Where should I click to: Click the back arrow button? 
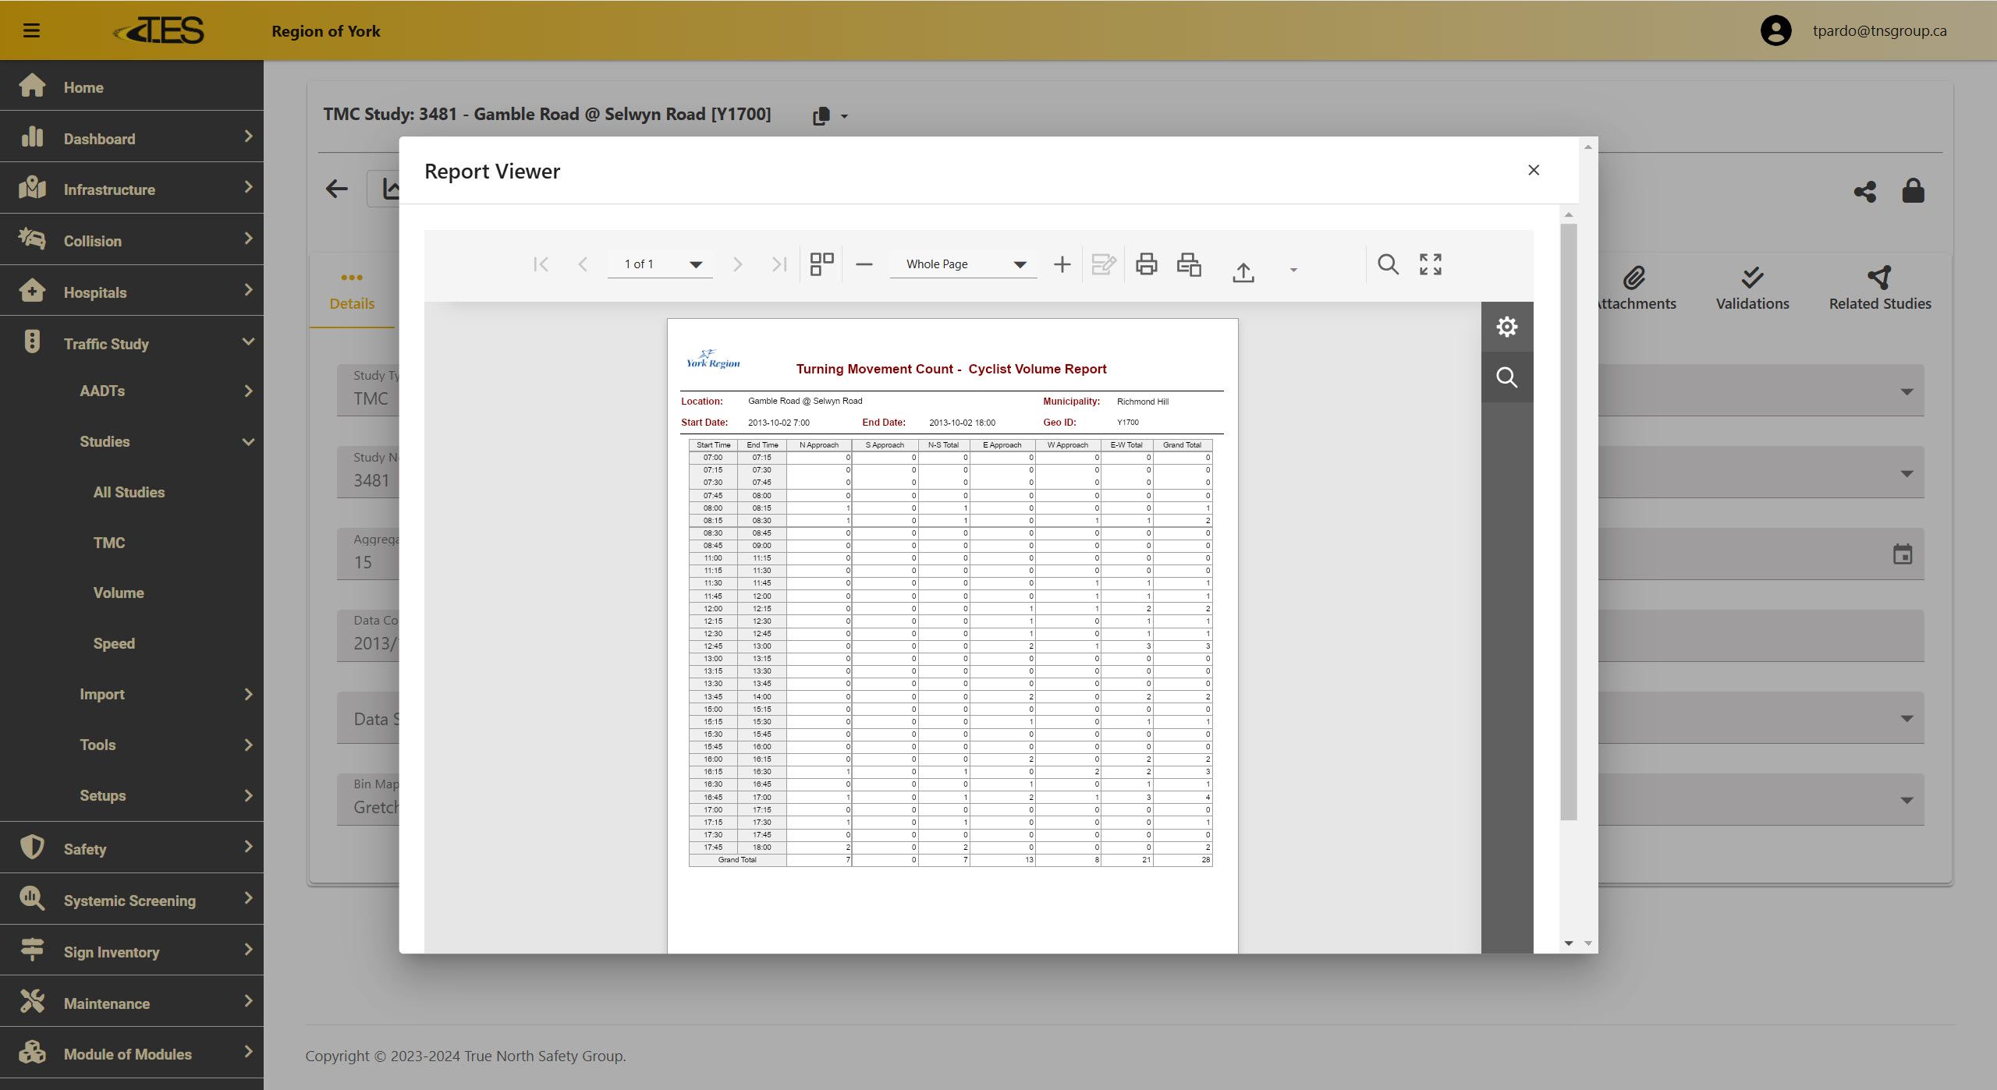(x=336, y=189)
